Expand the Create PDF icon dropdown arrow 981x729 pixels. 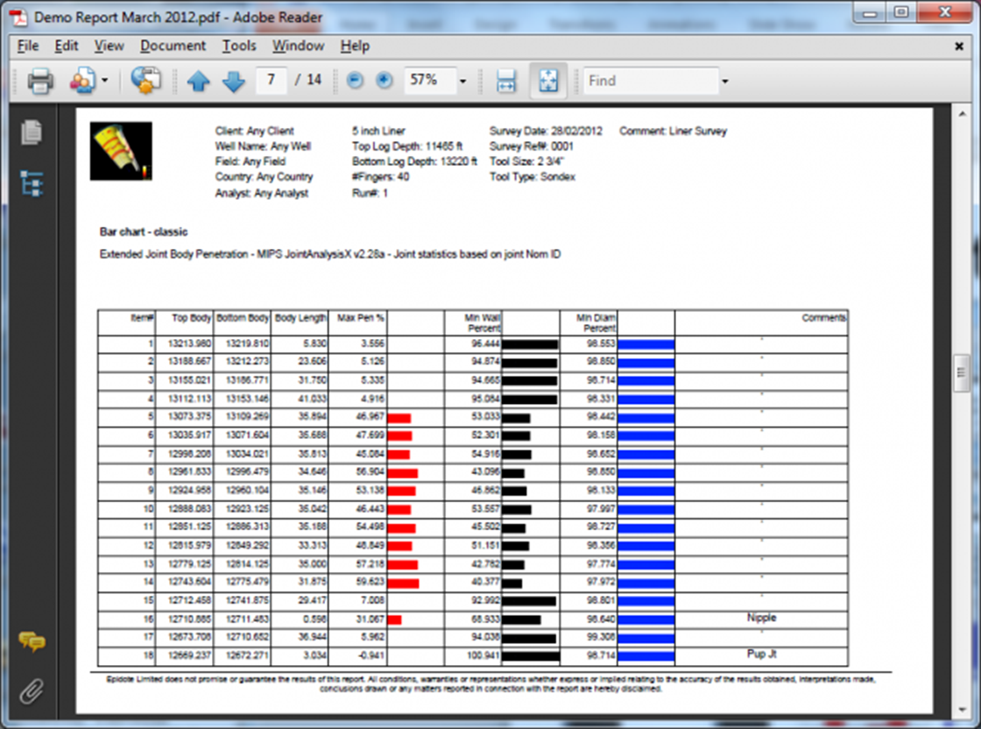[104, 81]
